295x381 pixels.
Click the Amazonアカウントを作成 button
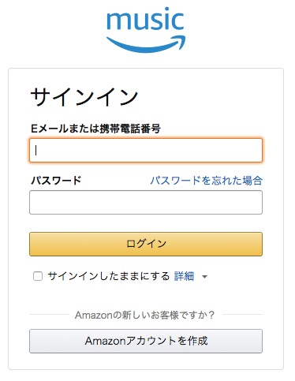point(146,341)
